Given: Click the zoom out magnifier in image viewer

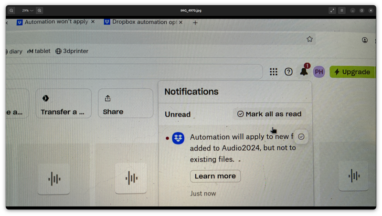Looking at the screenshot, I should [11, 10].
